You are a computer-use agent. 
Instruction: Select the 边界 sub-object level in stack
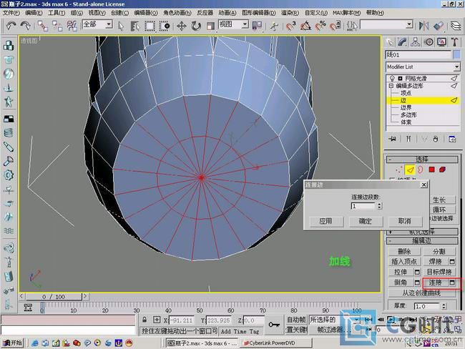406,107
